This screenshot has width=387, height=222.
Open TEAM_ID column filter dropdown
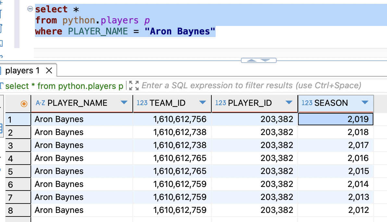click(x=202, y=103)
